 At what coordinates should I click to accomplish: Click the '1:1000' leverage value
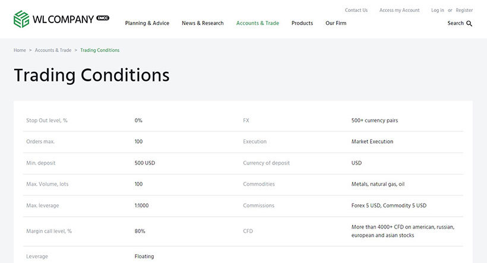(141, 205)
